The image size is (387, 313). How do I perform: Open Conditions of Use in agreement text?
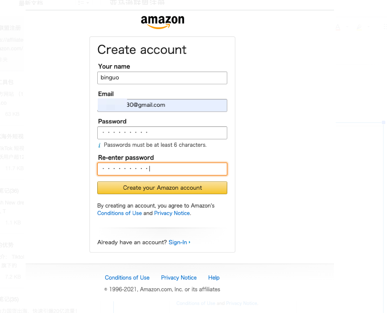point(119,213)
